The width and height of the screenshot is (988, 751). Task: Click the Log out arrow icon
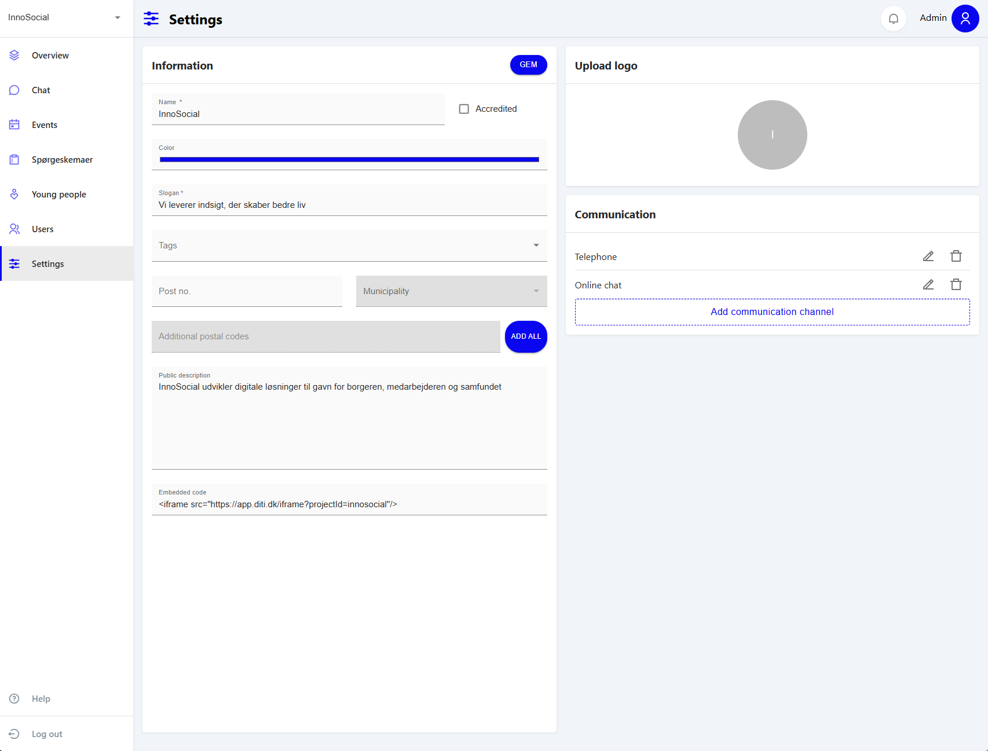click(14, 734)
